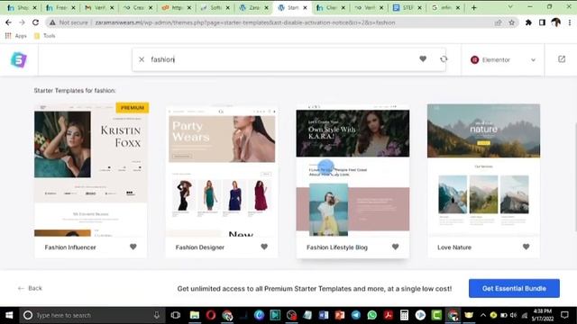Screen dimensions: 577x324
Task: Click the share page icon in address bar
Action: pos(498,22)
